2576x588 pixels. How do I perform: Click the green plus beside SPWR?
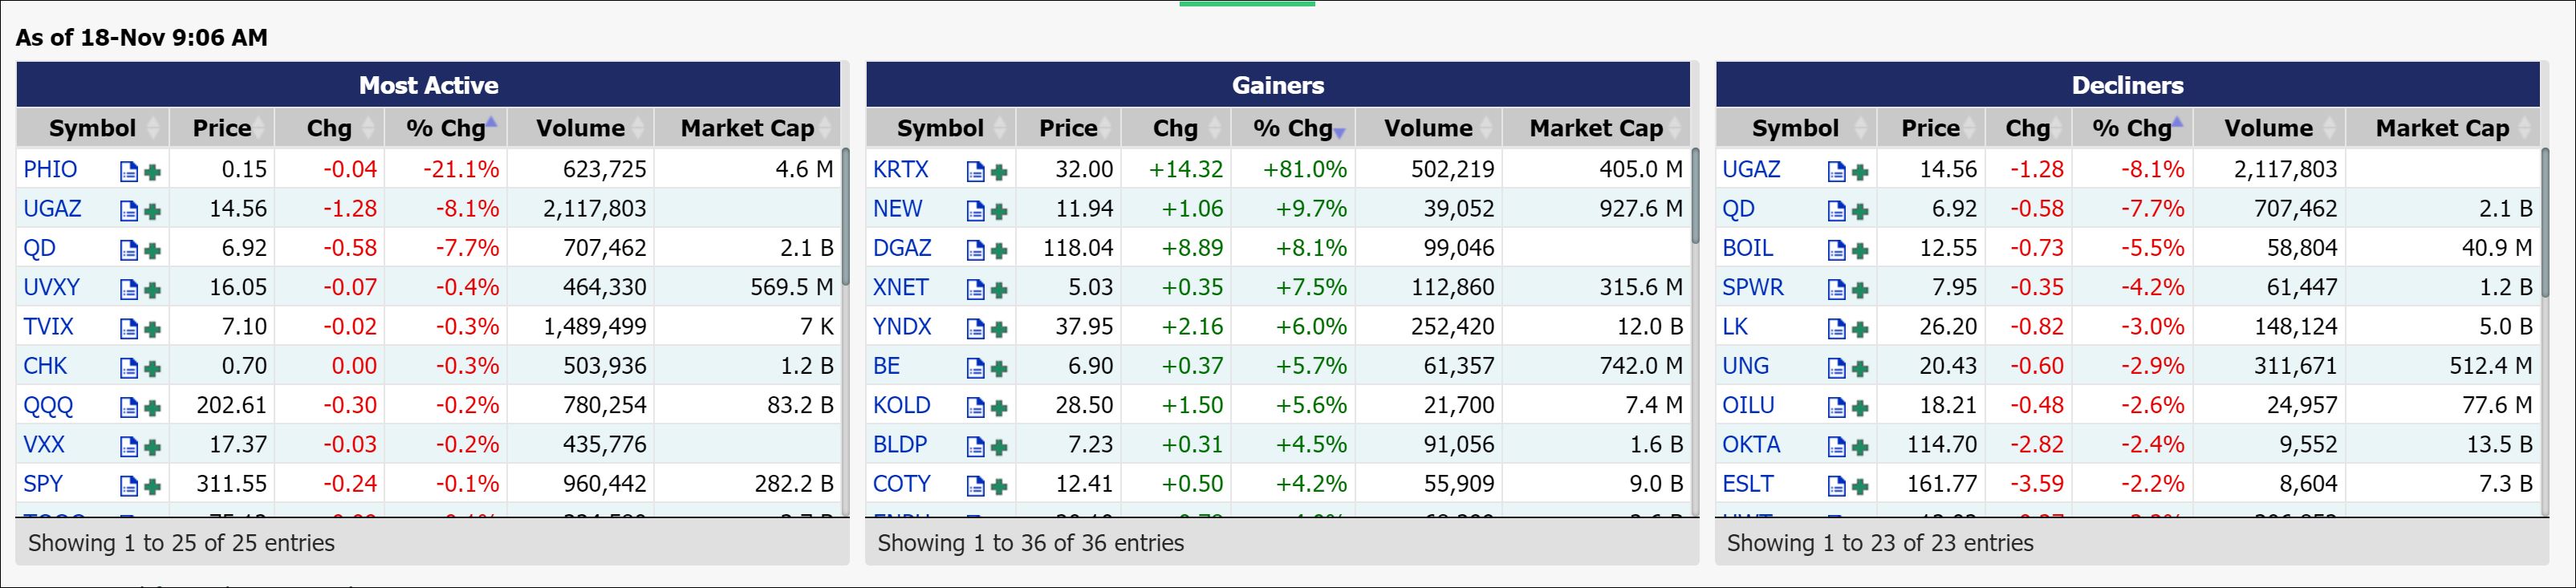pos(1860,290)
